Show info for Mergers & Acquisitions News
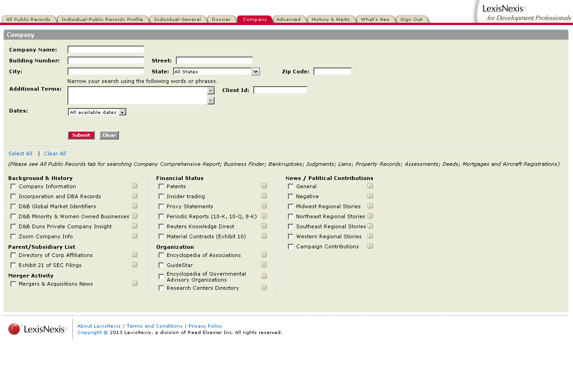 135,283
